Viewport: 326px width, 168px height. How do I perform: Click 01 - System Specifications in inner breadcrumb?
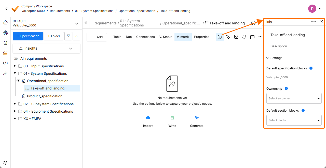[132, 23]
